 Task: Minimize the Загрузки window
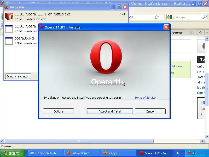pos(113,7)
